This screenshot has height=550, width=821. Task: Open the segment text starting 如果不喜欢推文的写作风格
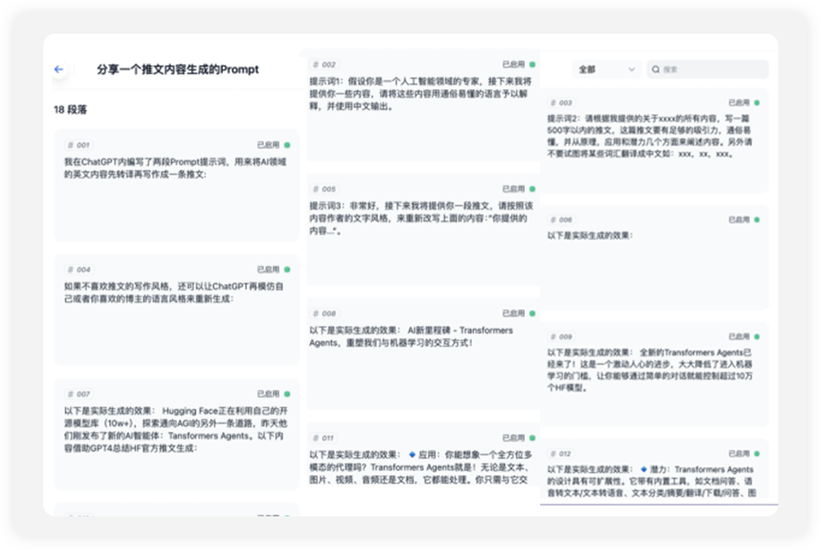(174, 293)
